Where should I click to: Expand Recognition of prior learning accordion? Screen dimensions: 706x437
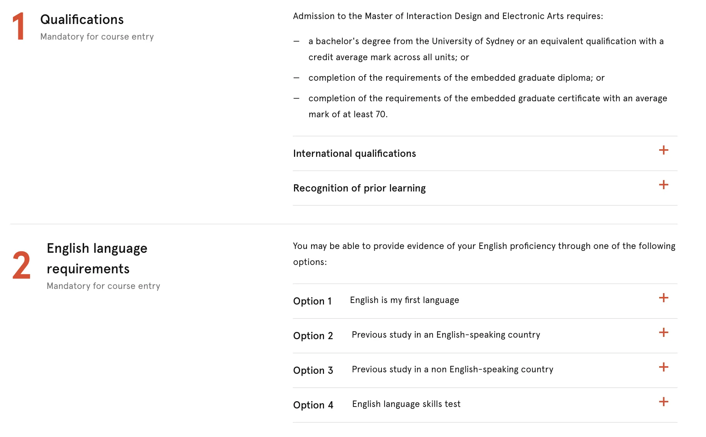359,188
